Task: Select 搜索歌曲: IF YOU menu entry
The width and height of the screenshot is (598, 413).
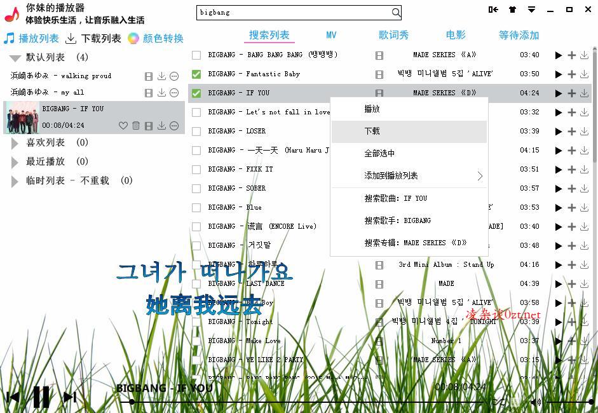Action: [409, 198]
